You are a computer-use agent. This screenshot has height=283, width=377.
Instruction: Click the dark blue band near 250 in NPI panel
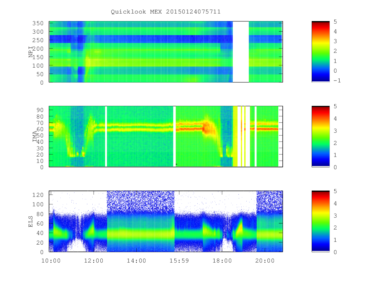pyautogui.click(x=141, y=39)
